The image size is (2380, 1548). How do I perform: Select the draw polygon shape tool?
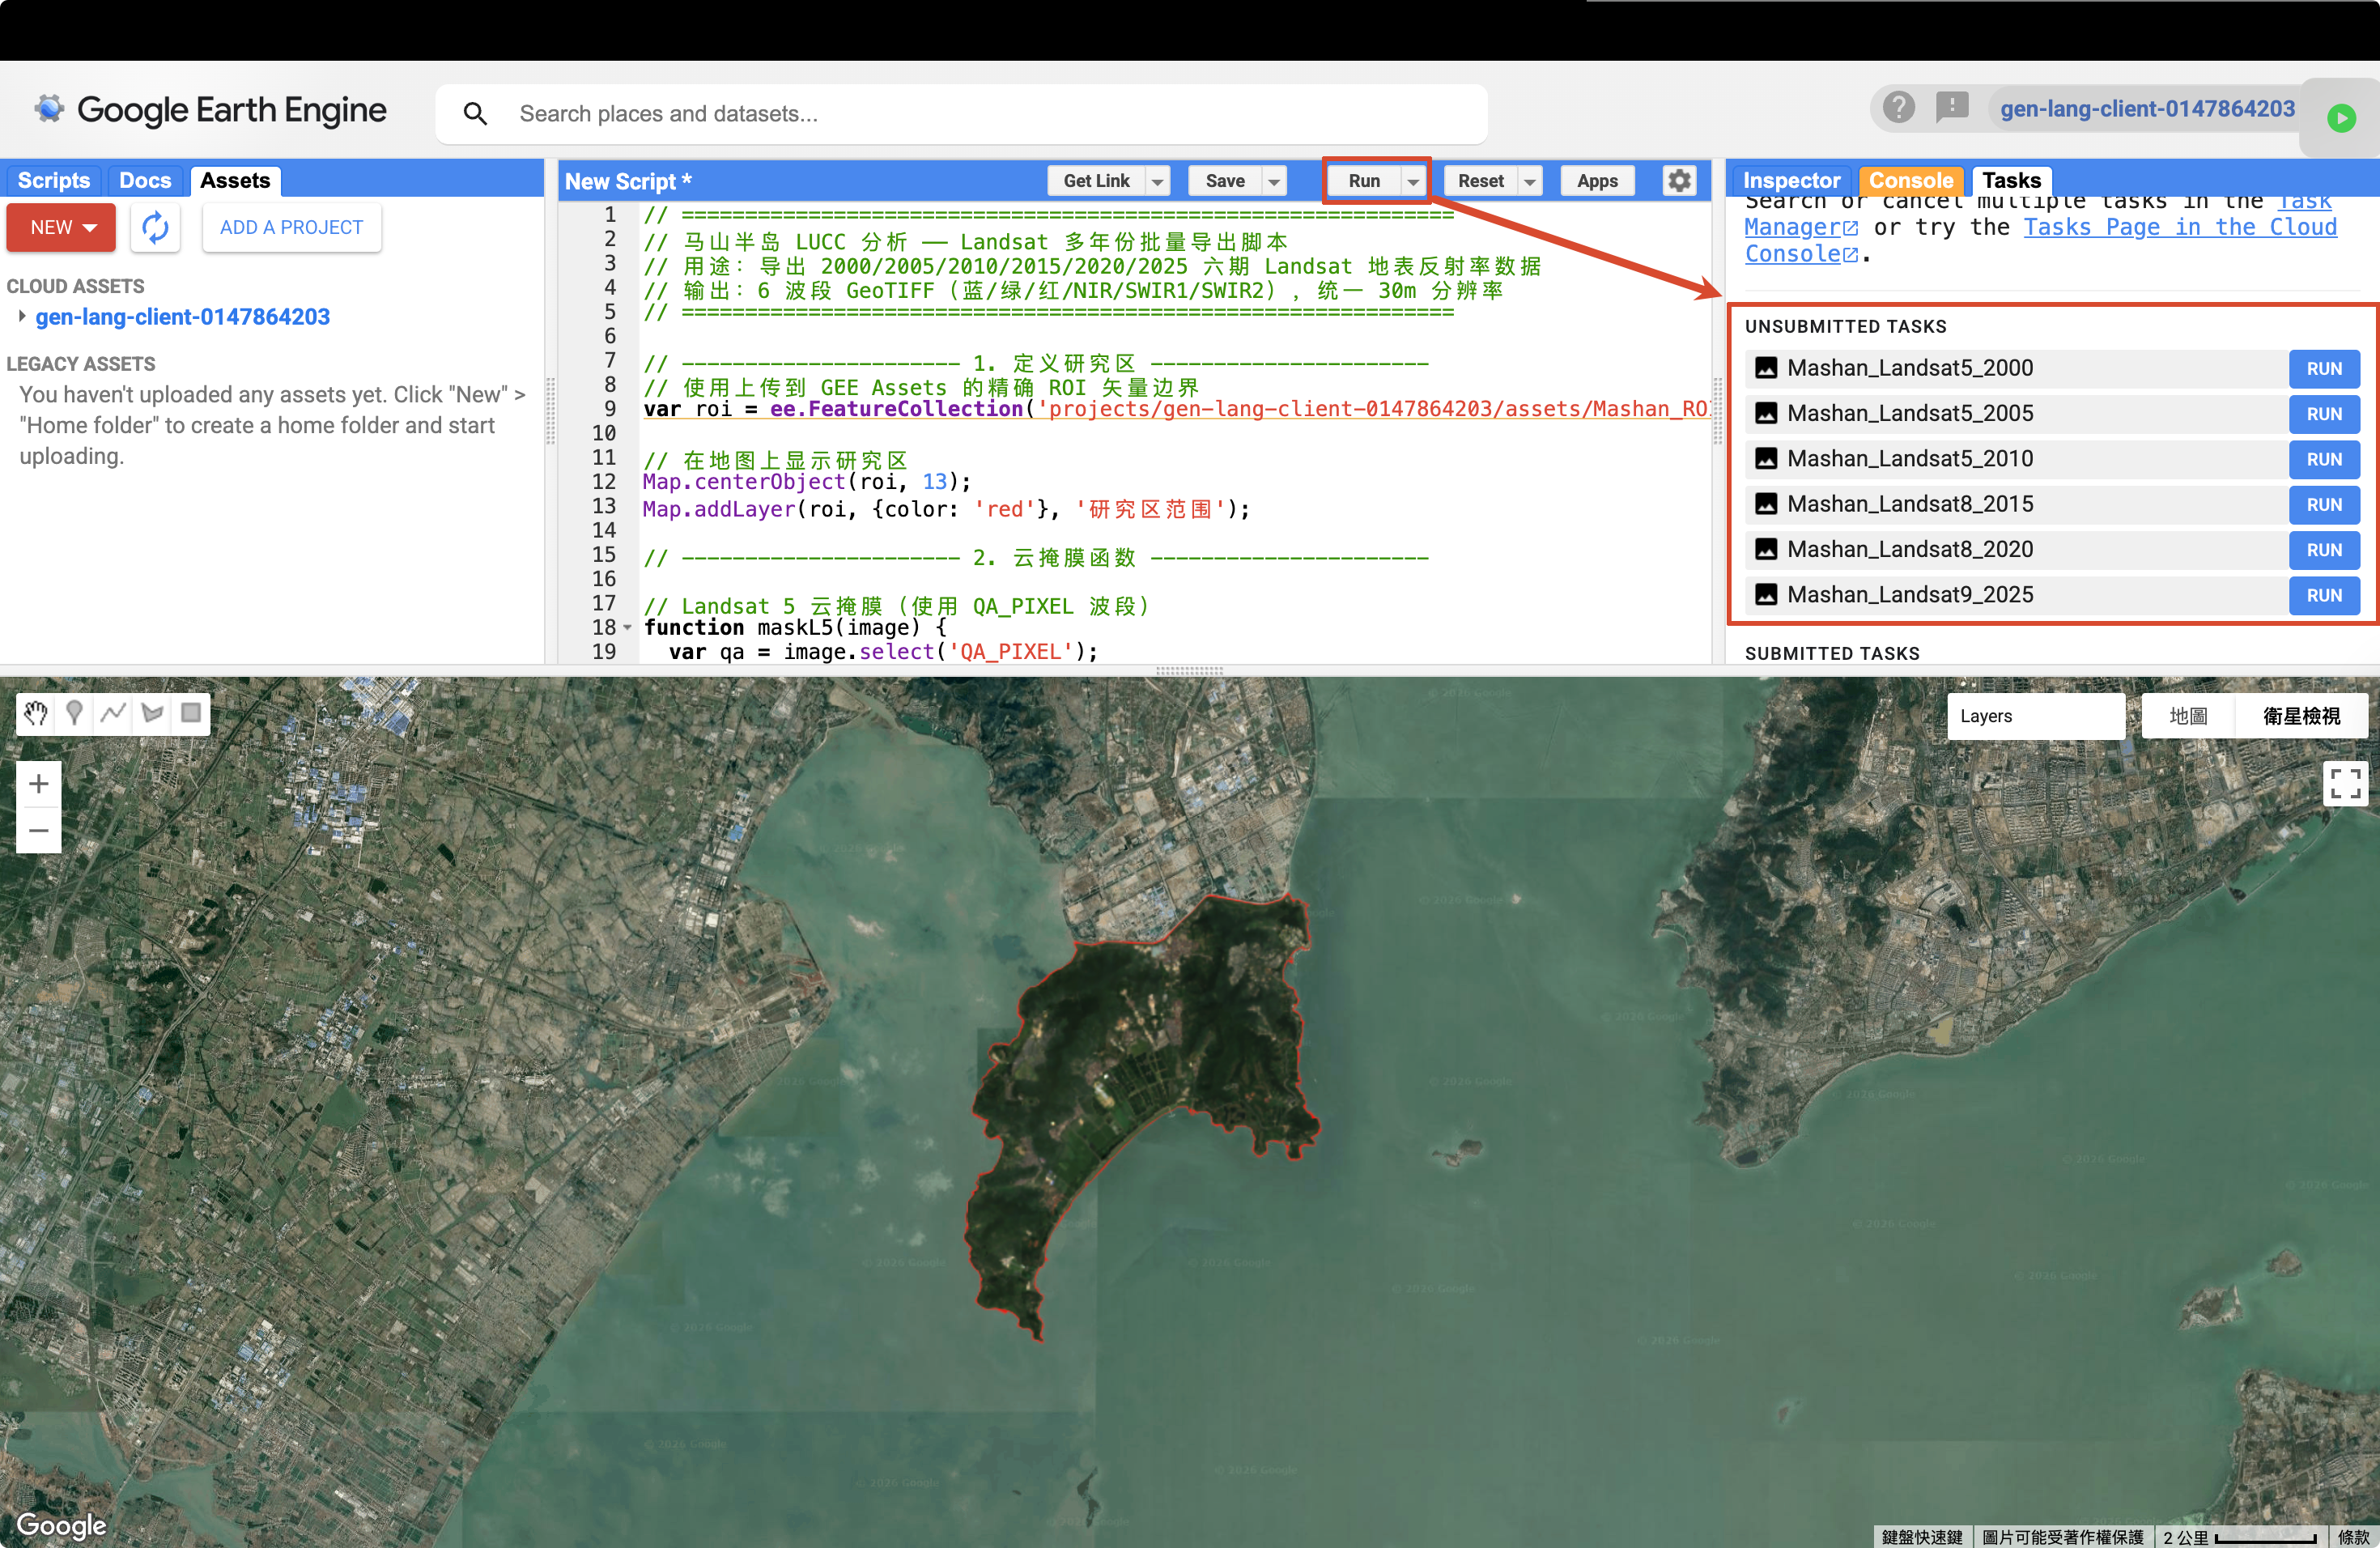[x=152, y=713]
